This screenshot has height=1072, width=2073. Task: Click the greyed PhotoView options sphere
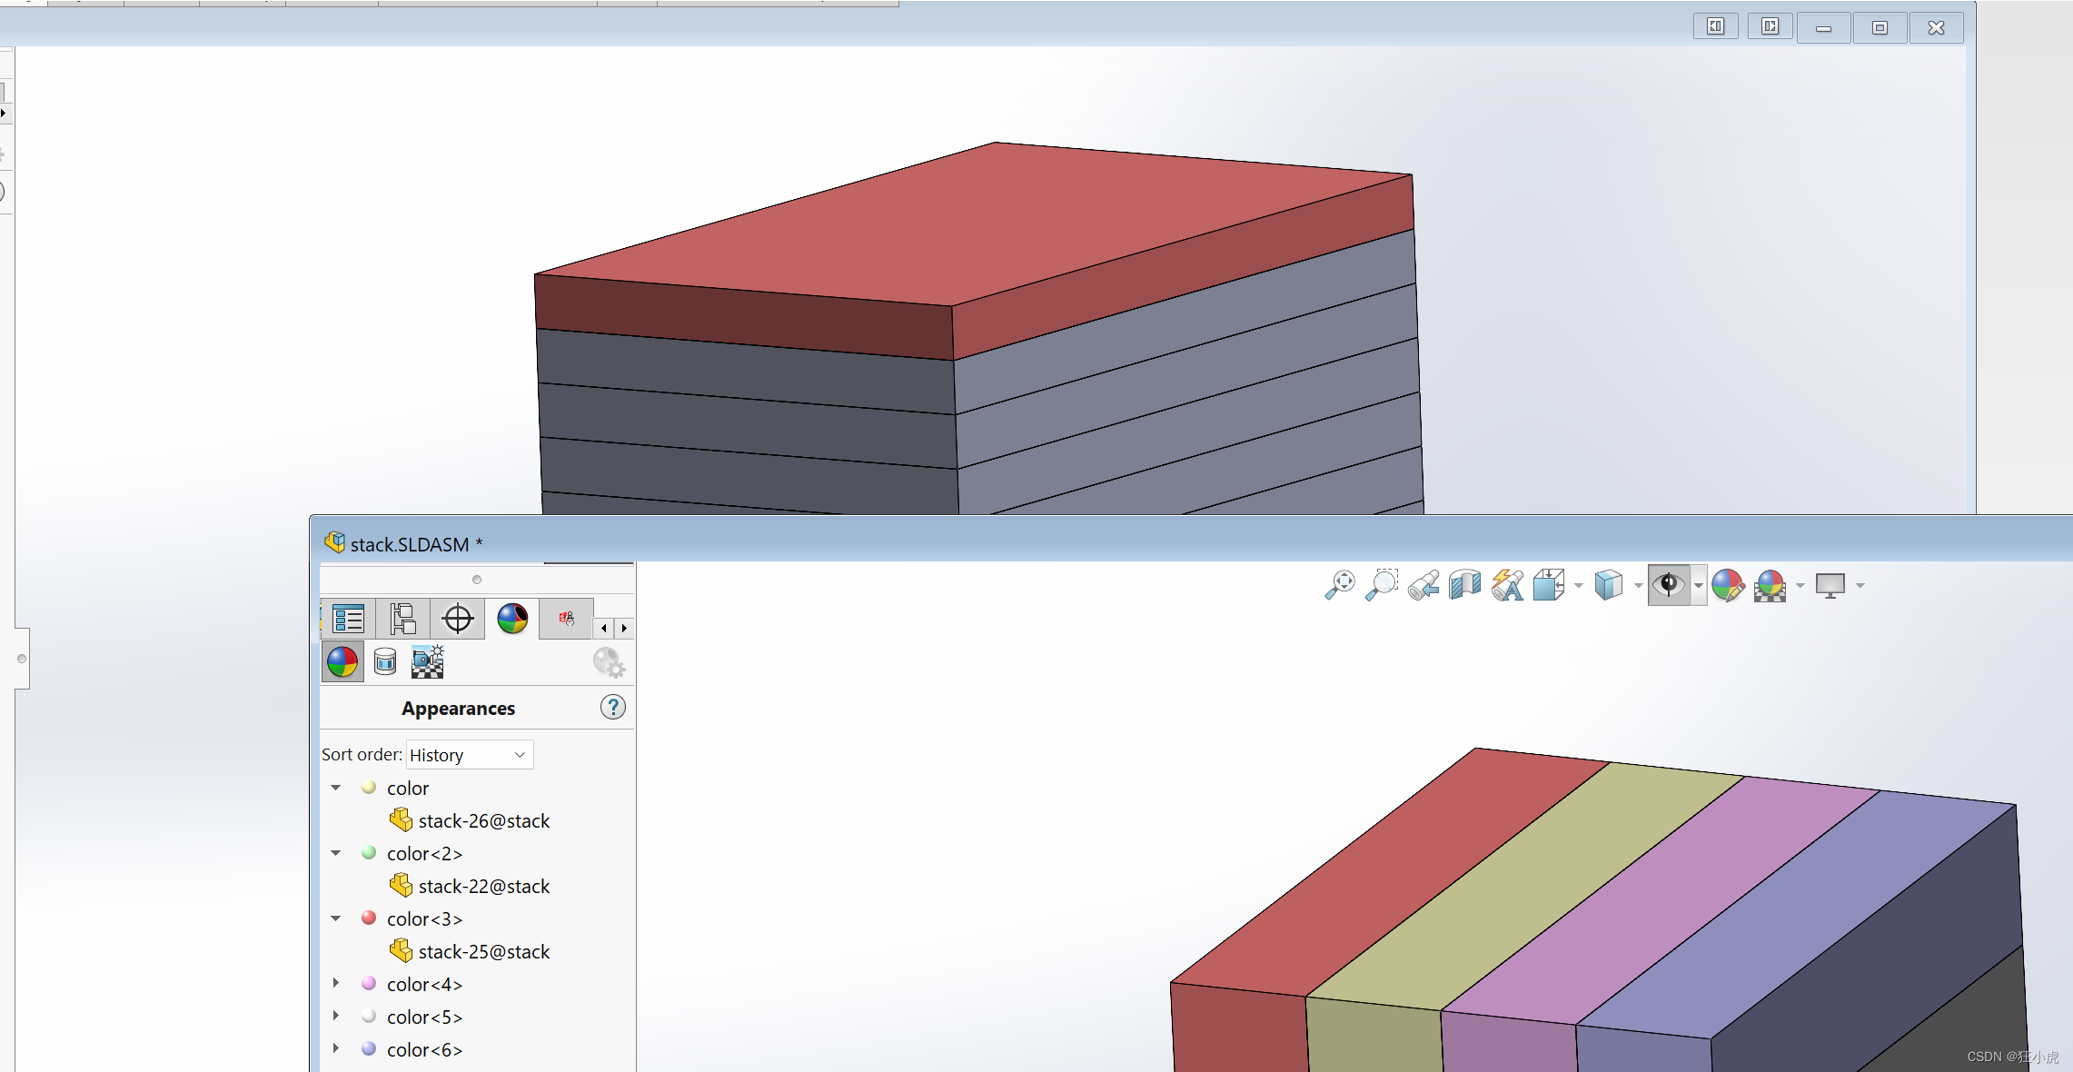click(x=608, y=662)
